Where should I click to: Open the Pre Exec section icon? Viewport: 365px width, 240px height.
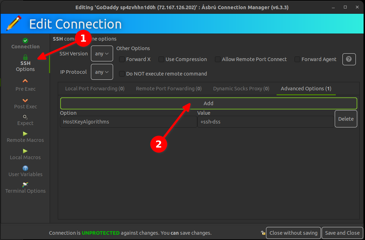[x=25, y=81]
